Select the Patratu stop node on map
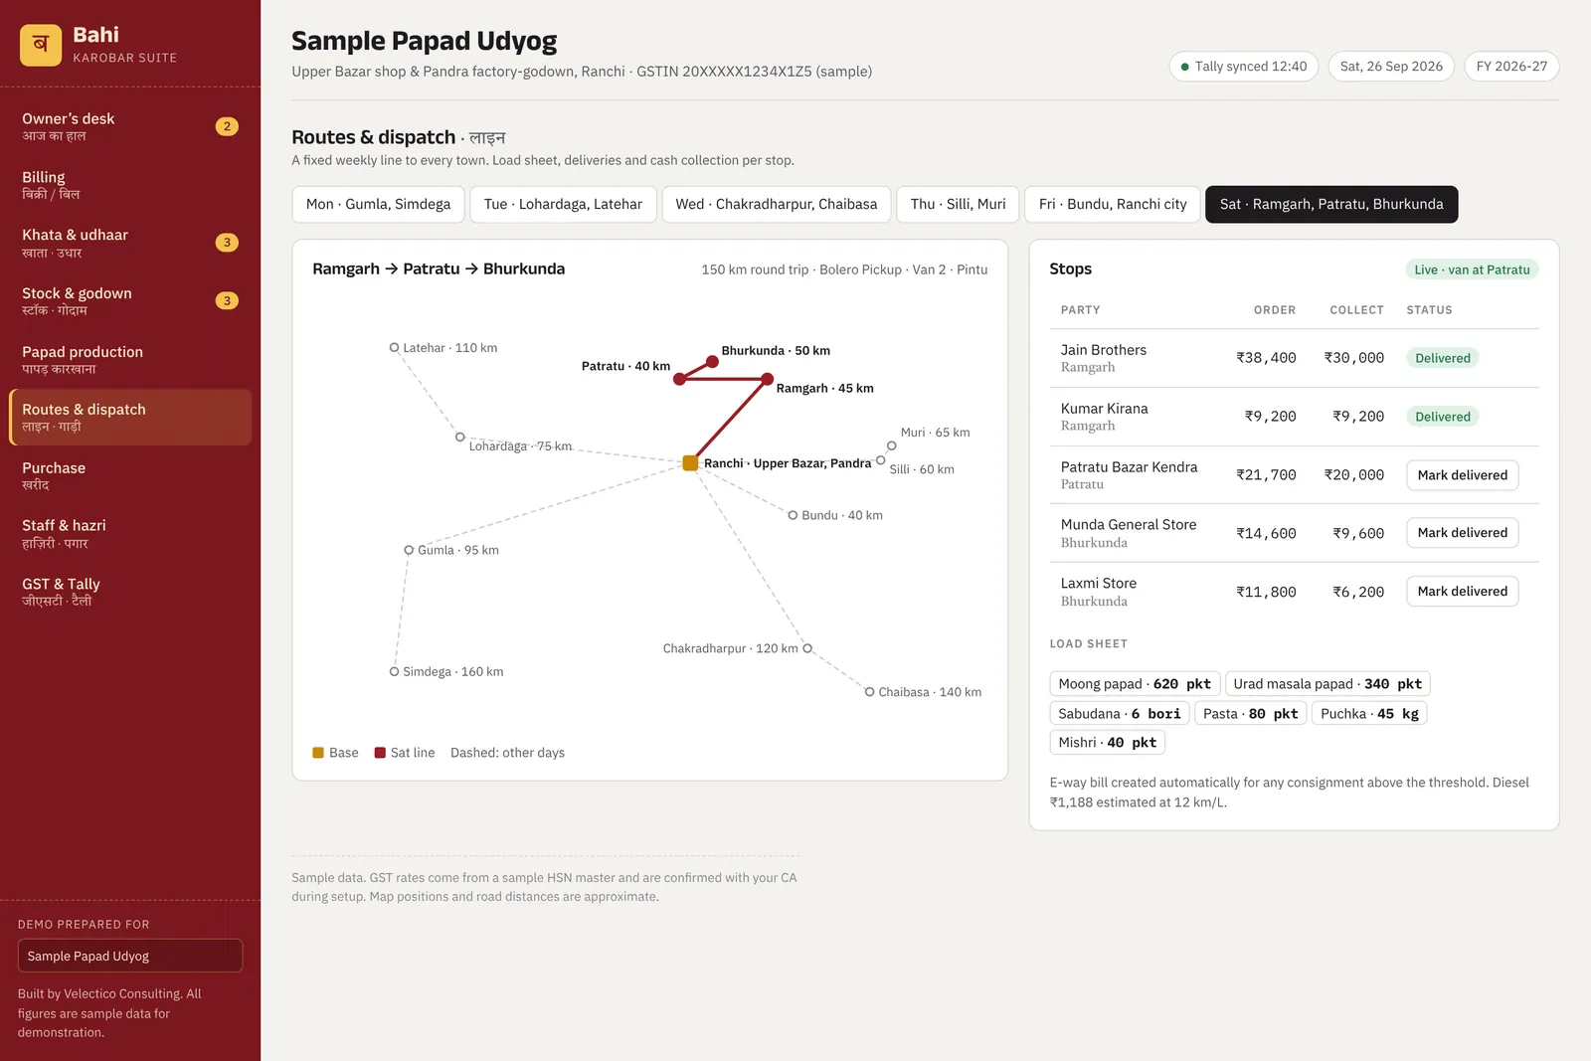The width and height of the screenshot is (1591, 1061). tap(679, 379)
